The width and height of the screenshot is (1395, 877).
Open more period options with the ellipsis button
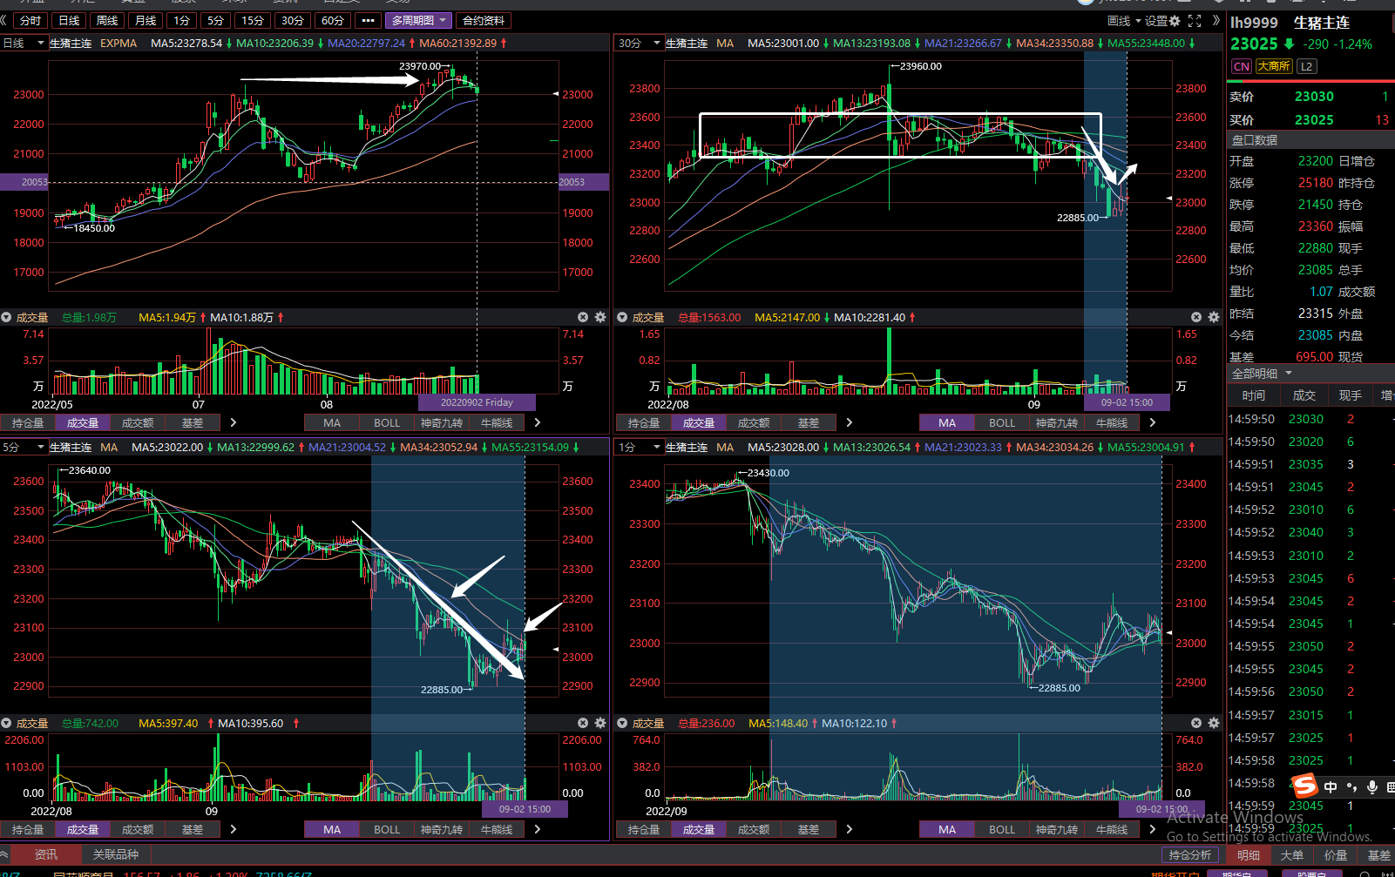368,20
